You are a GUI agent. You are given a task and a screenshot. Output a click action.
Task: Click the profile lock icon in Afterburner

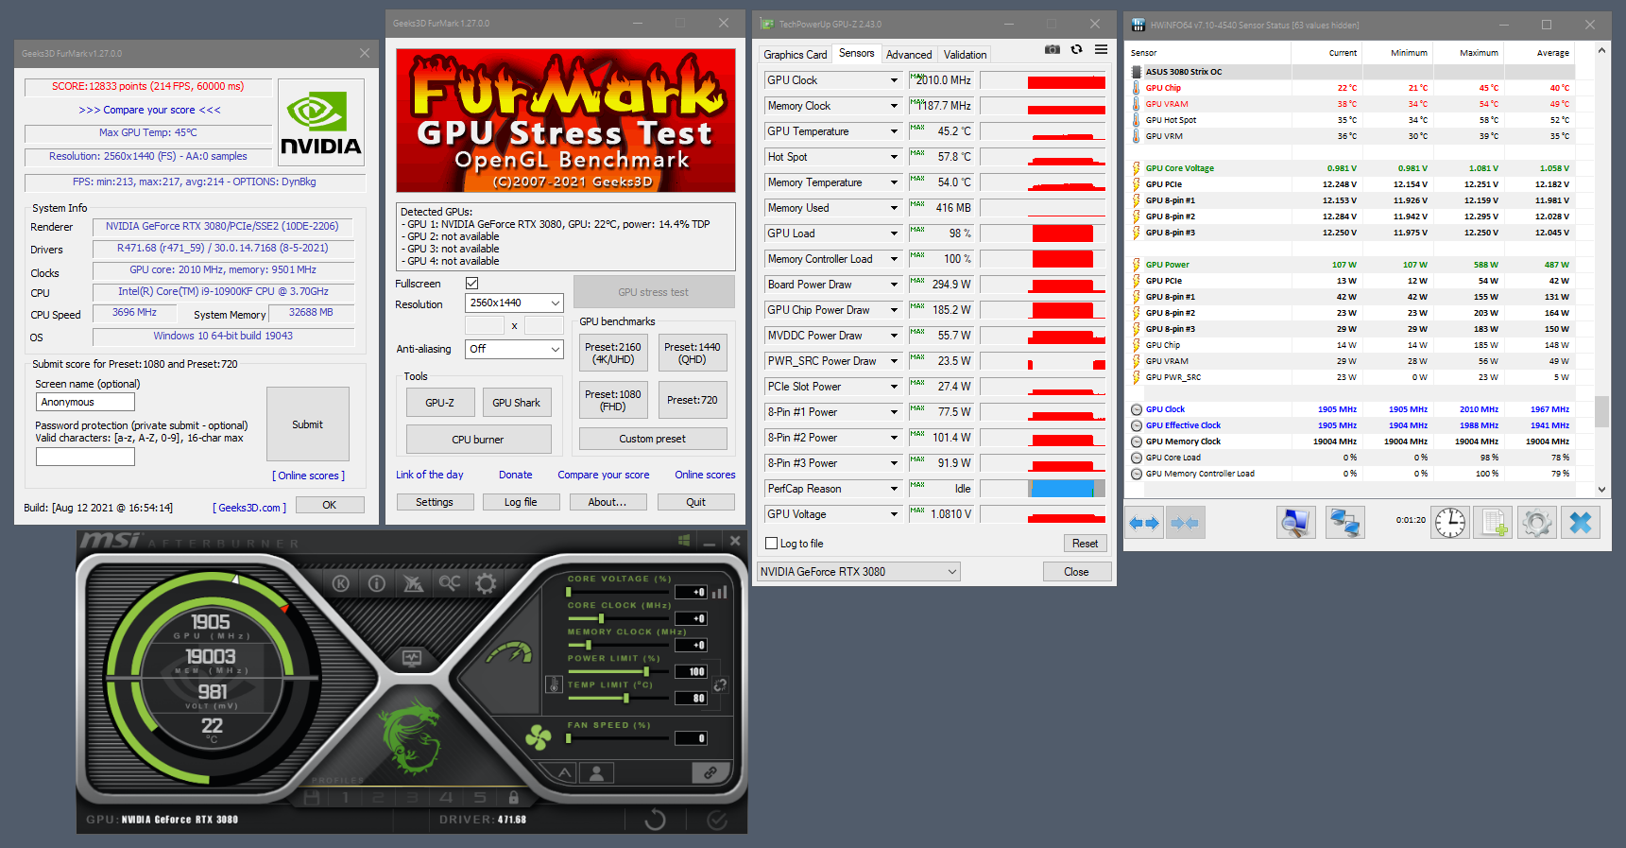point(513,798)
